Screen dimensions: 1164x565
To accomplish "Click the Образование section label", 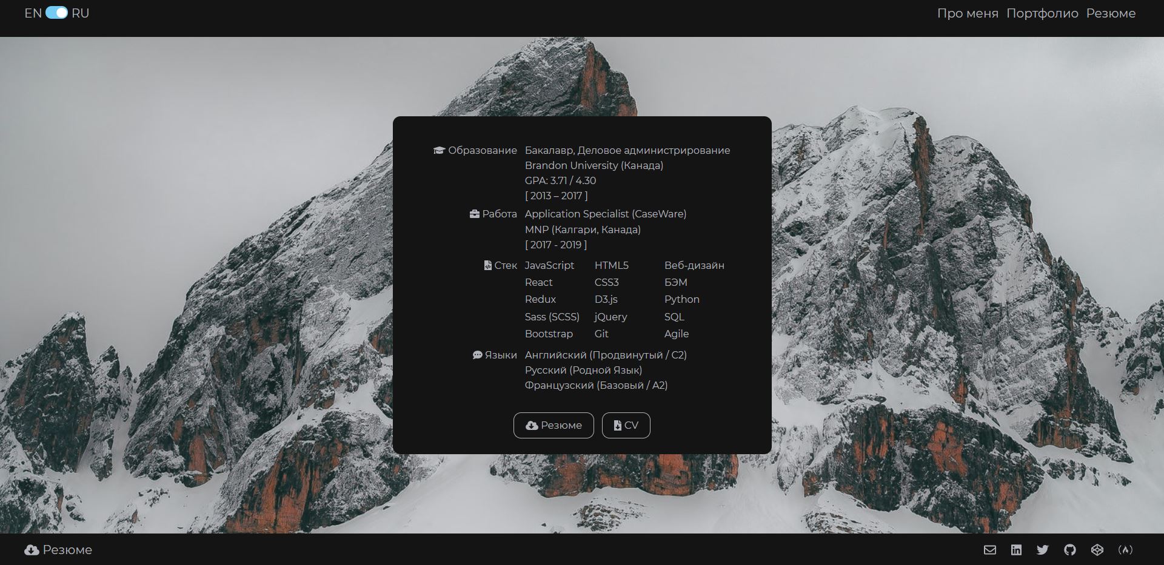I will click(x=483, y=150).
